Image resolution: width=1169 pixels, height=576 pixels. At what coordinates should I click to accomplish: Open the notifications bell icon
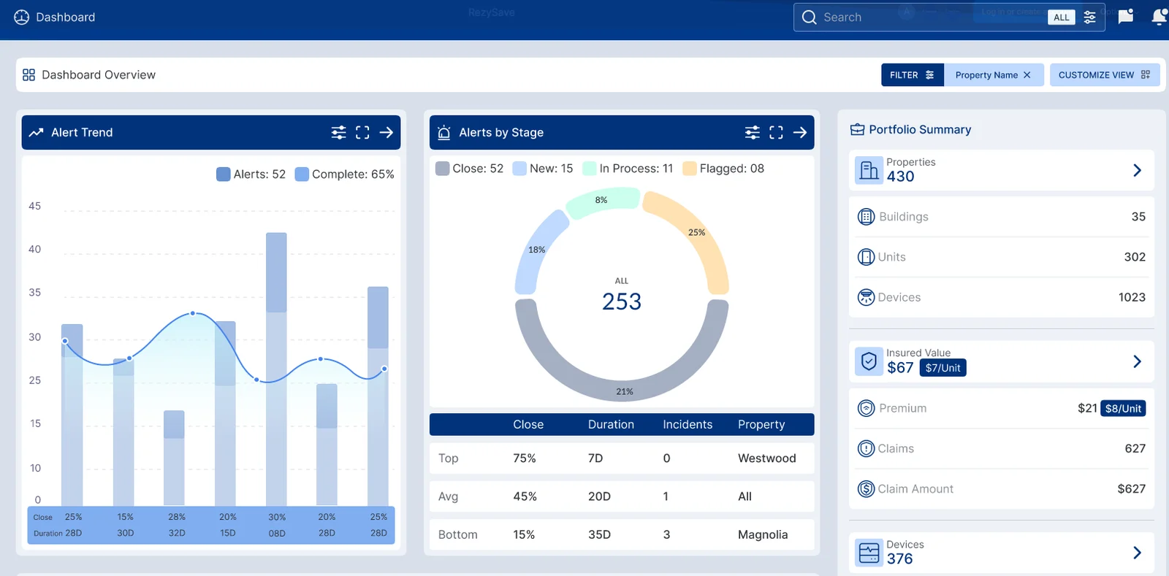coord(1160,17)
